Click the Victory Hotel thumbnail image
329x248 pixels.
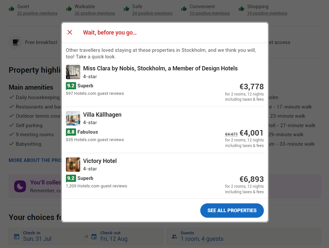tap(73, 165)
